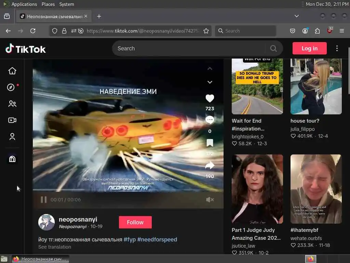The height and width of the screenshot is (263, 350).
Task: Open recent browsing Firefox View icon
Action: pyautogui.click(x=7, y=16)
